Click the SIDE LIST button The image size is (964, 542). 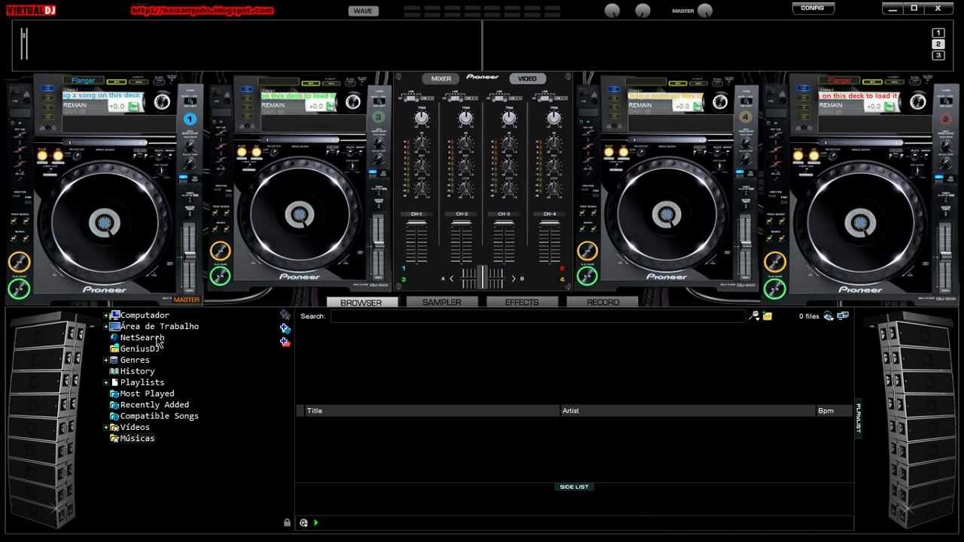574,487
